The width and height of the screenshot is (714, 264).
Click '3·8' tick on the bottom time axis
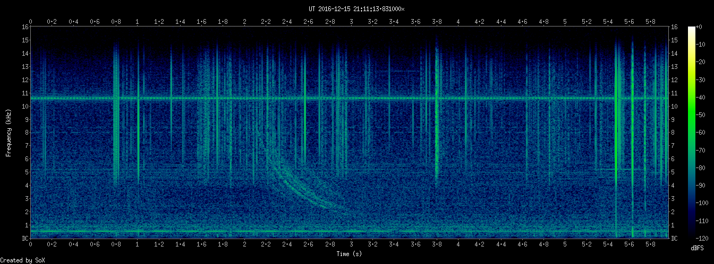pyautogui.click(x=437, y=244)
